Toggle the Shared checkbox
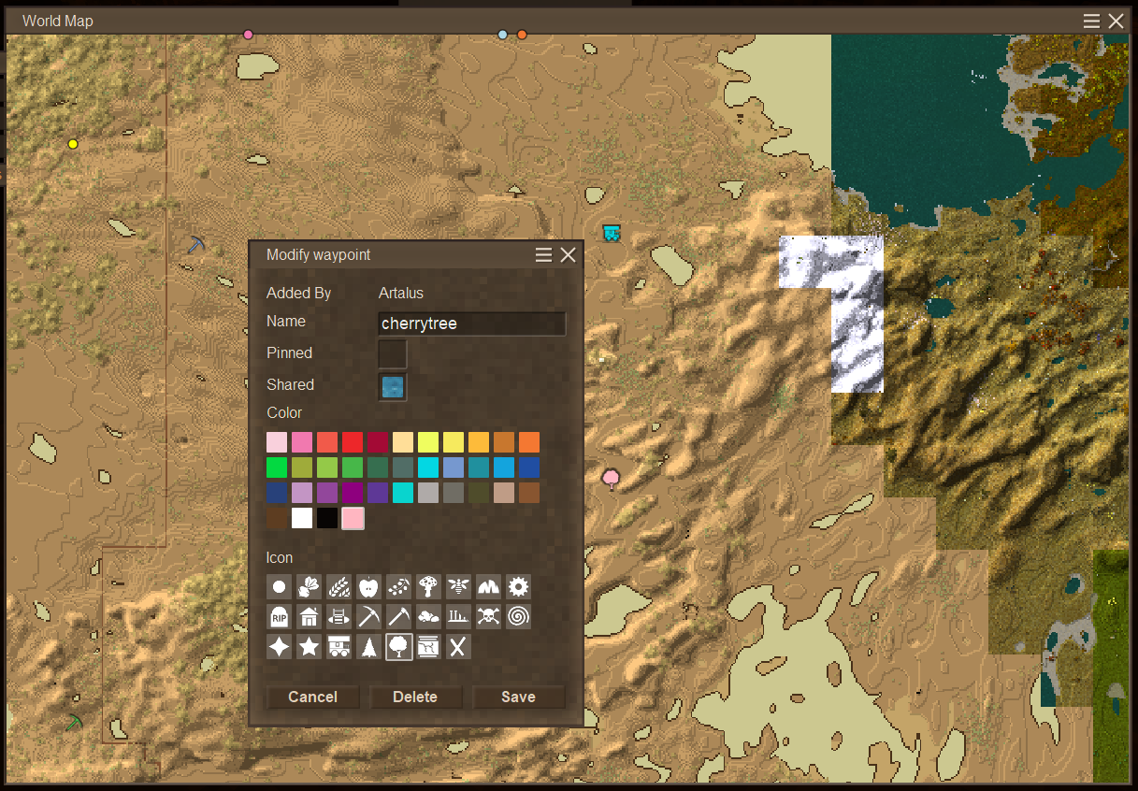The image size is (1138, 791). 393,386
